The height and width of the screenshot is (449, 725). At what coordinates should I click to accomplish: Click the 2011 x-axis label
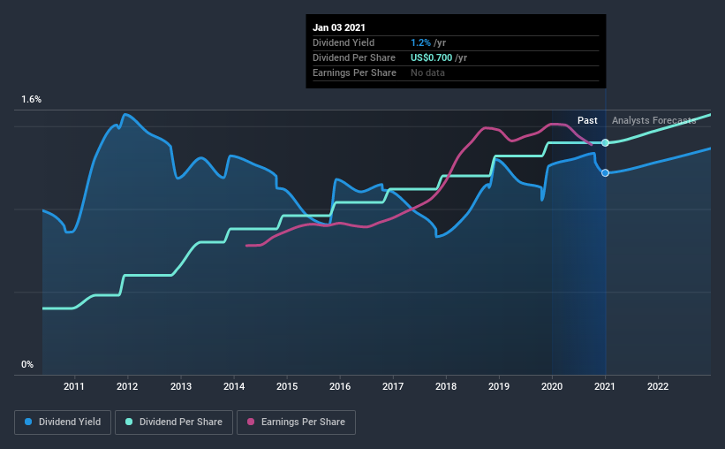74,386
